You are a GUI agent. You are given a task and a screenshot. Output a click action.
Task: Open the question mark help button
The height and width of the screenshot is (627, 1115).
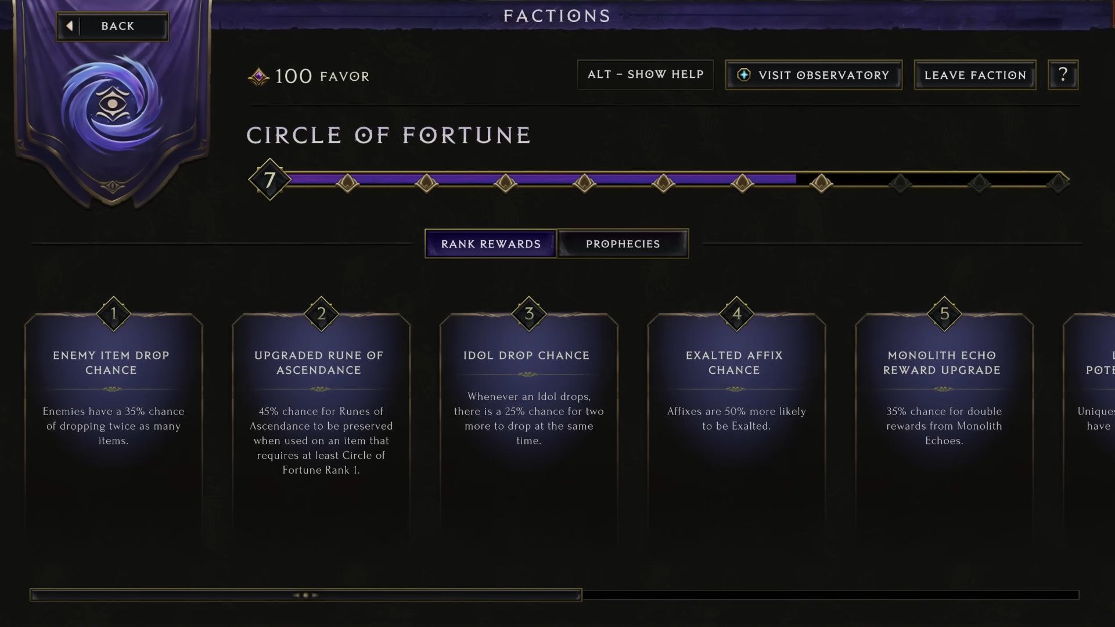1063,74
